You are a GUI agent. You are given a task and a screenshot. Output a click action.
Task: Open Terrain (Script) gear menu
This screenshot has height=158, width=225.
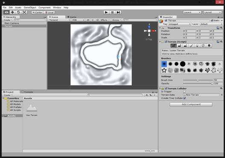click(222, 42)
